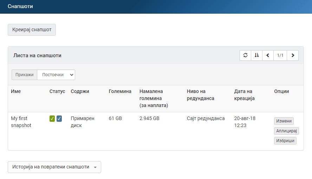
Task: Click the Прикажи label button
Action: [24, 75]
